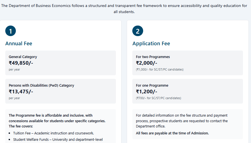Click the Tuition Fee bullet item

pos(53,133)
